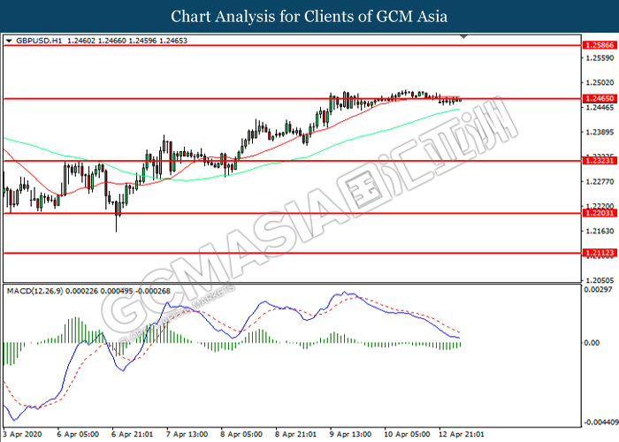Select the 1.21123 support price label
Viewport: 619px width, 442px height.
600,253
